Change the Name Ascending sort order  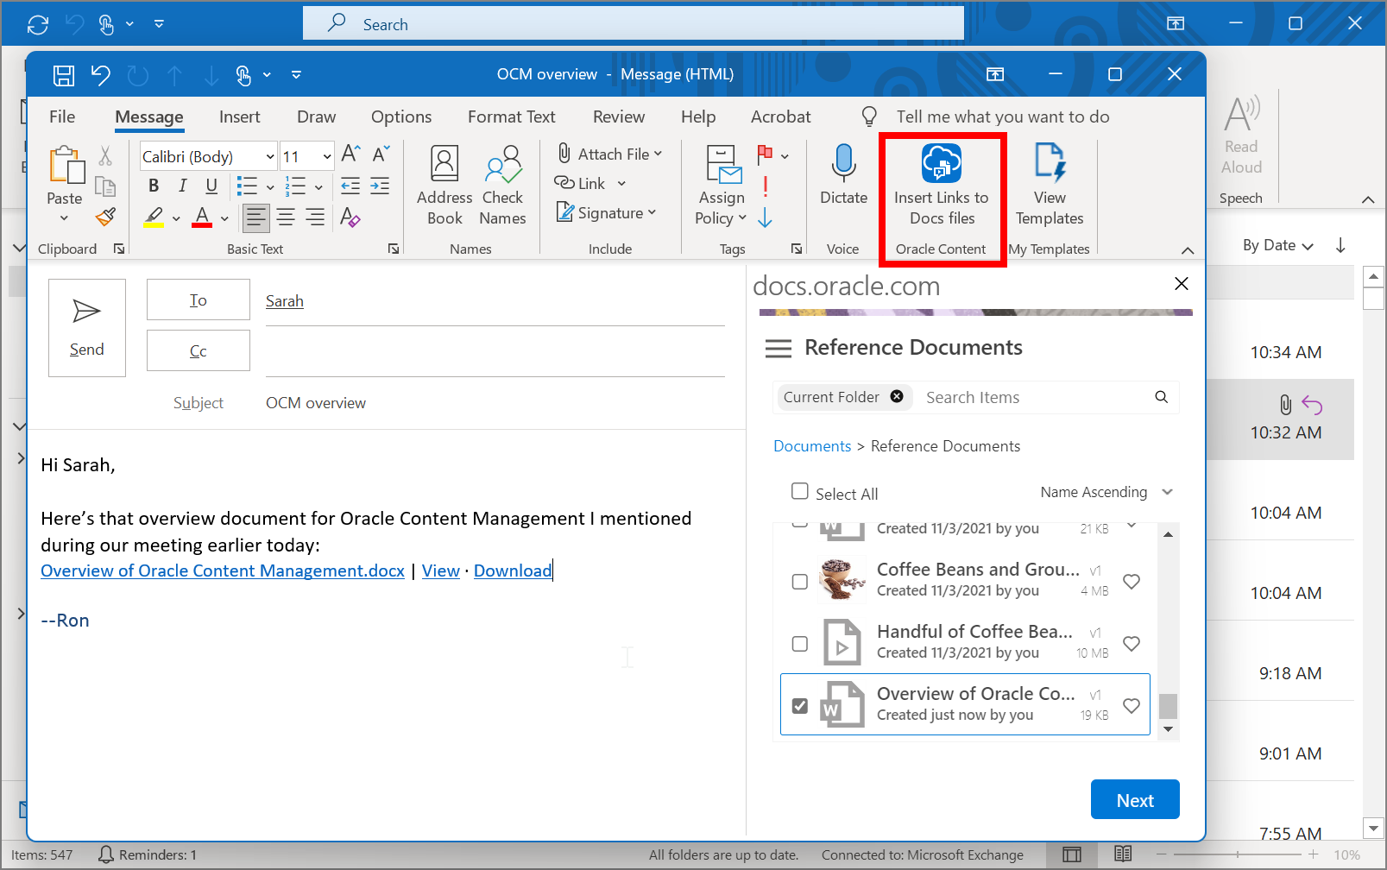coord(1106,492)
